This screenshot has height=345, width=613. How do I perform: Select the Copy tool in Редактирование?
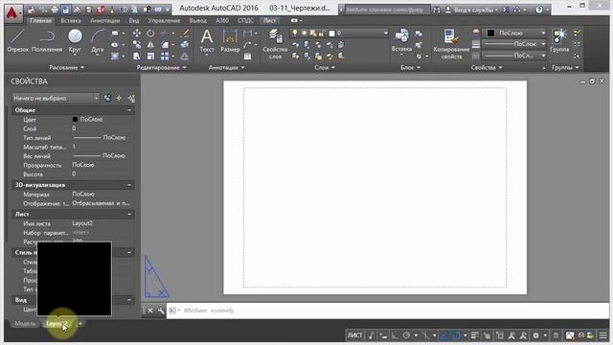coord(136,45)
